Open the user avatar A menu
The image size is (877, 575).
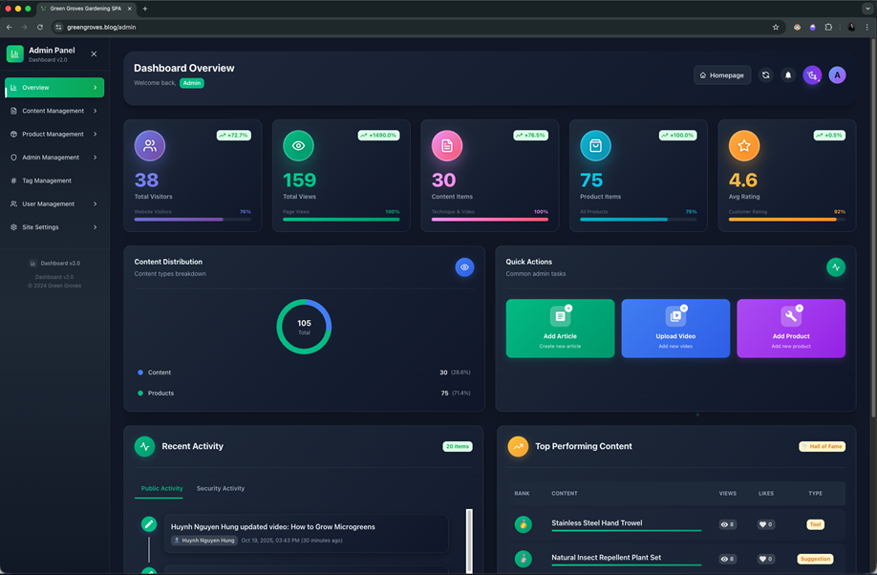(837, 75)
